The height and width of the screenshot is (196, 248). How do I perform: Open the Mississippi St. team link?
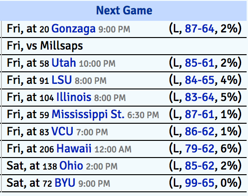tap(88, 114)
